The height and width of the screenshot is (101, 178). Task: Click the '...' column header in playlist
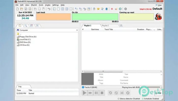pos(154,30)
